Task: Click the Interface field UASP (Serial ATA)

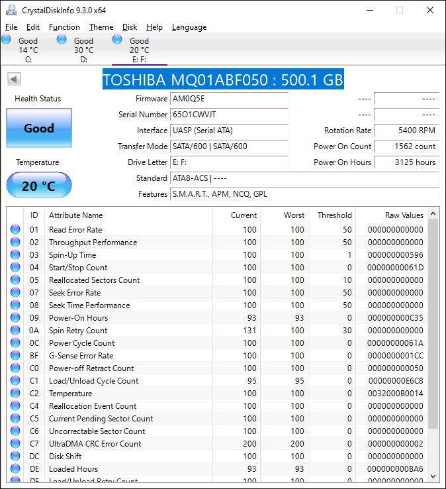Action: click(229, 131)
